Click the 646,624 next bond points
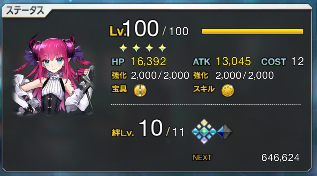The height and width of the screenshot is (176, 317). tap(280, 157)
